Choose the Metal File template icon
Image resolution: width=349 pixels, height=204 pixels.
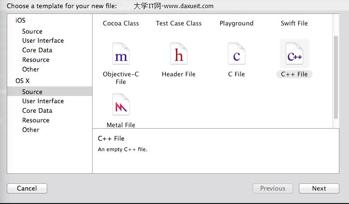click(x=121, y=106)
